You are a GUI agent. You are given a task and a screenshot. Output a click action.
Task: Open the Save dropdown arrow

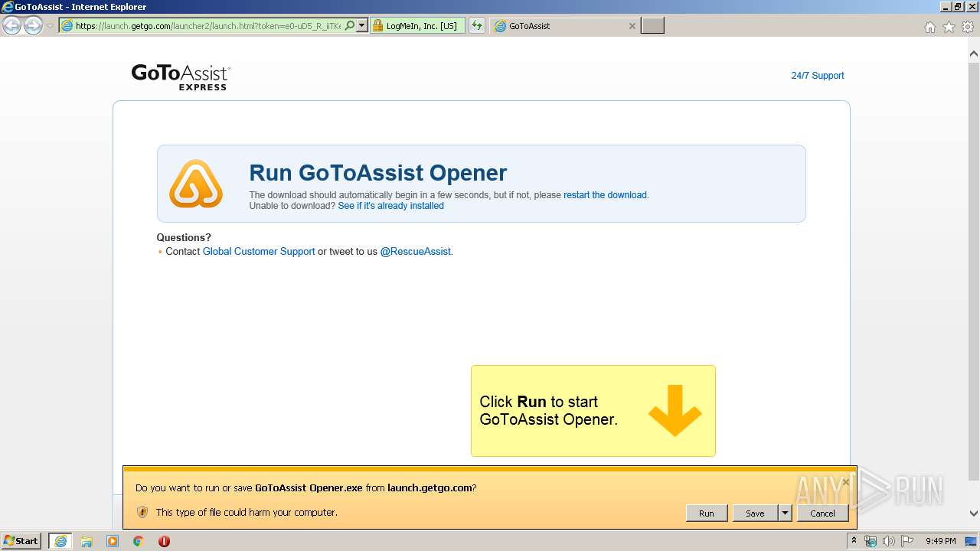[785, 514]
